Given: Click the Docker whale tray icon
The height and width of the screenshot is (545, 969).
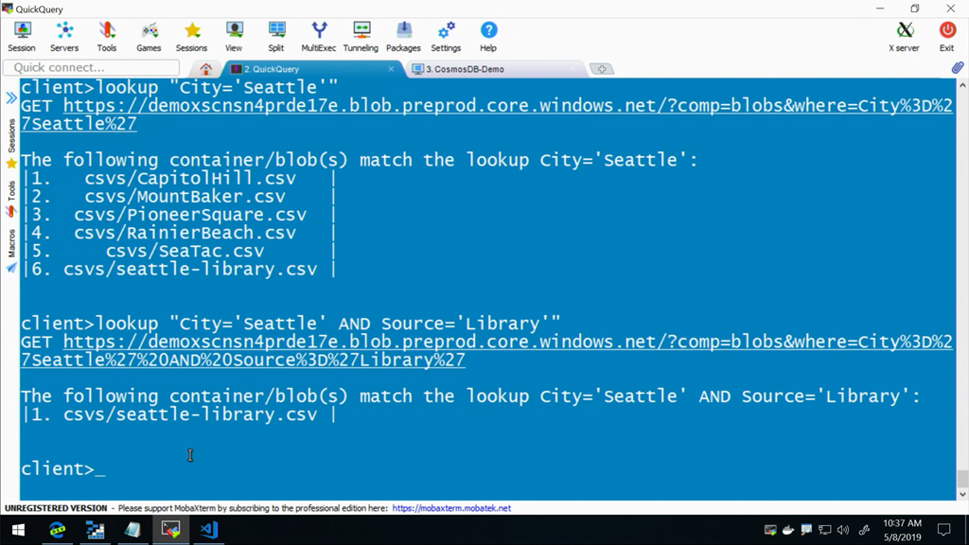Looking at the screenshot, I should tap(788, 530).
